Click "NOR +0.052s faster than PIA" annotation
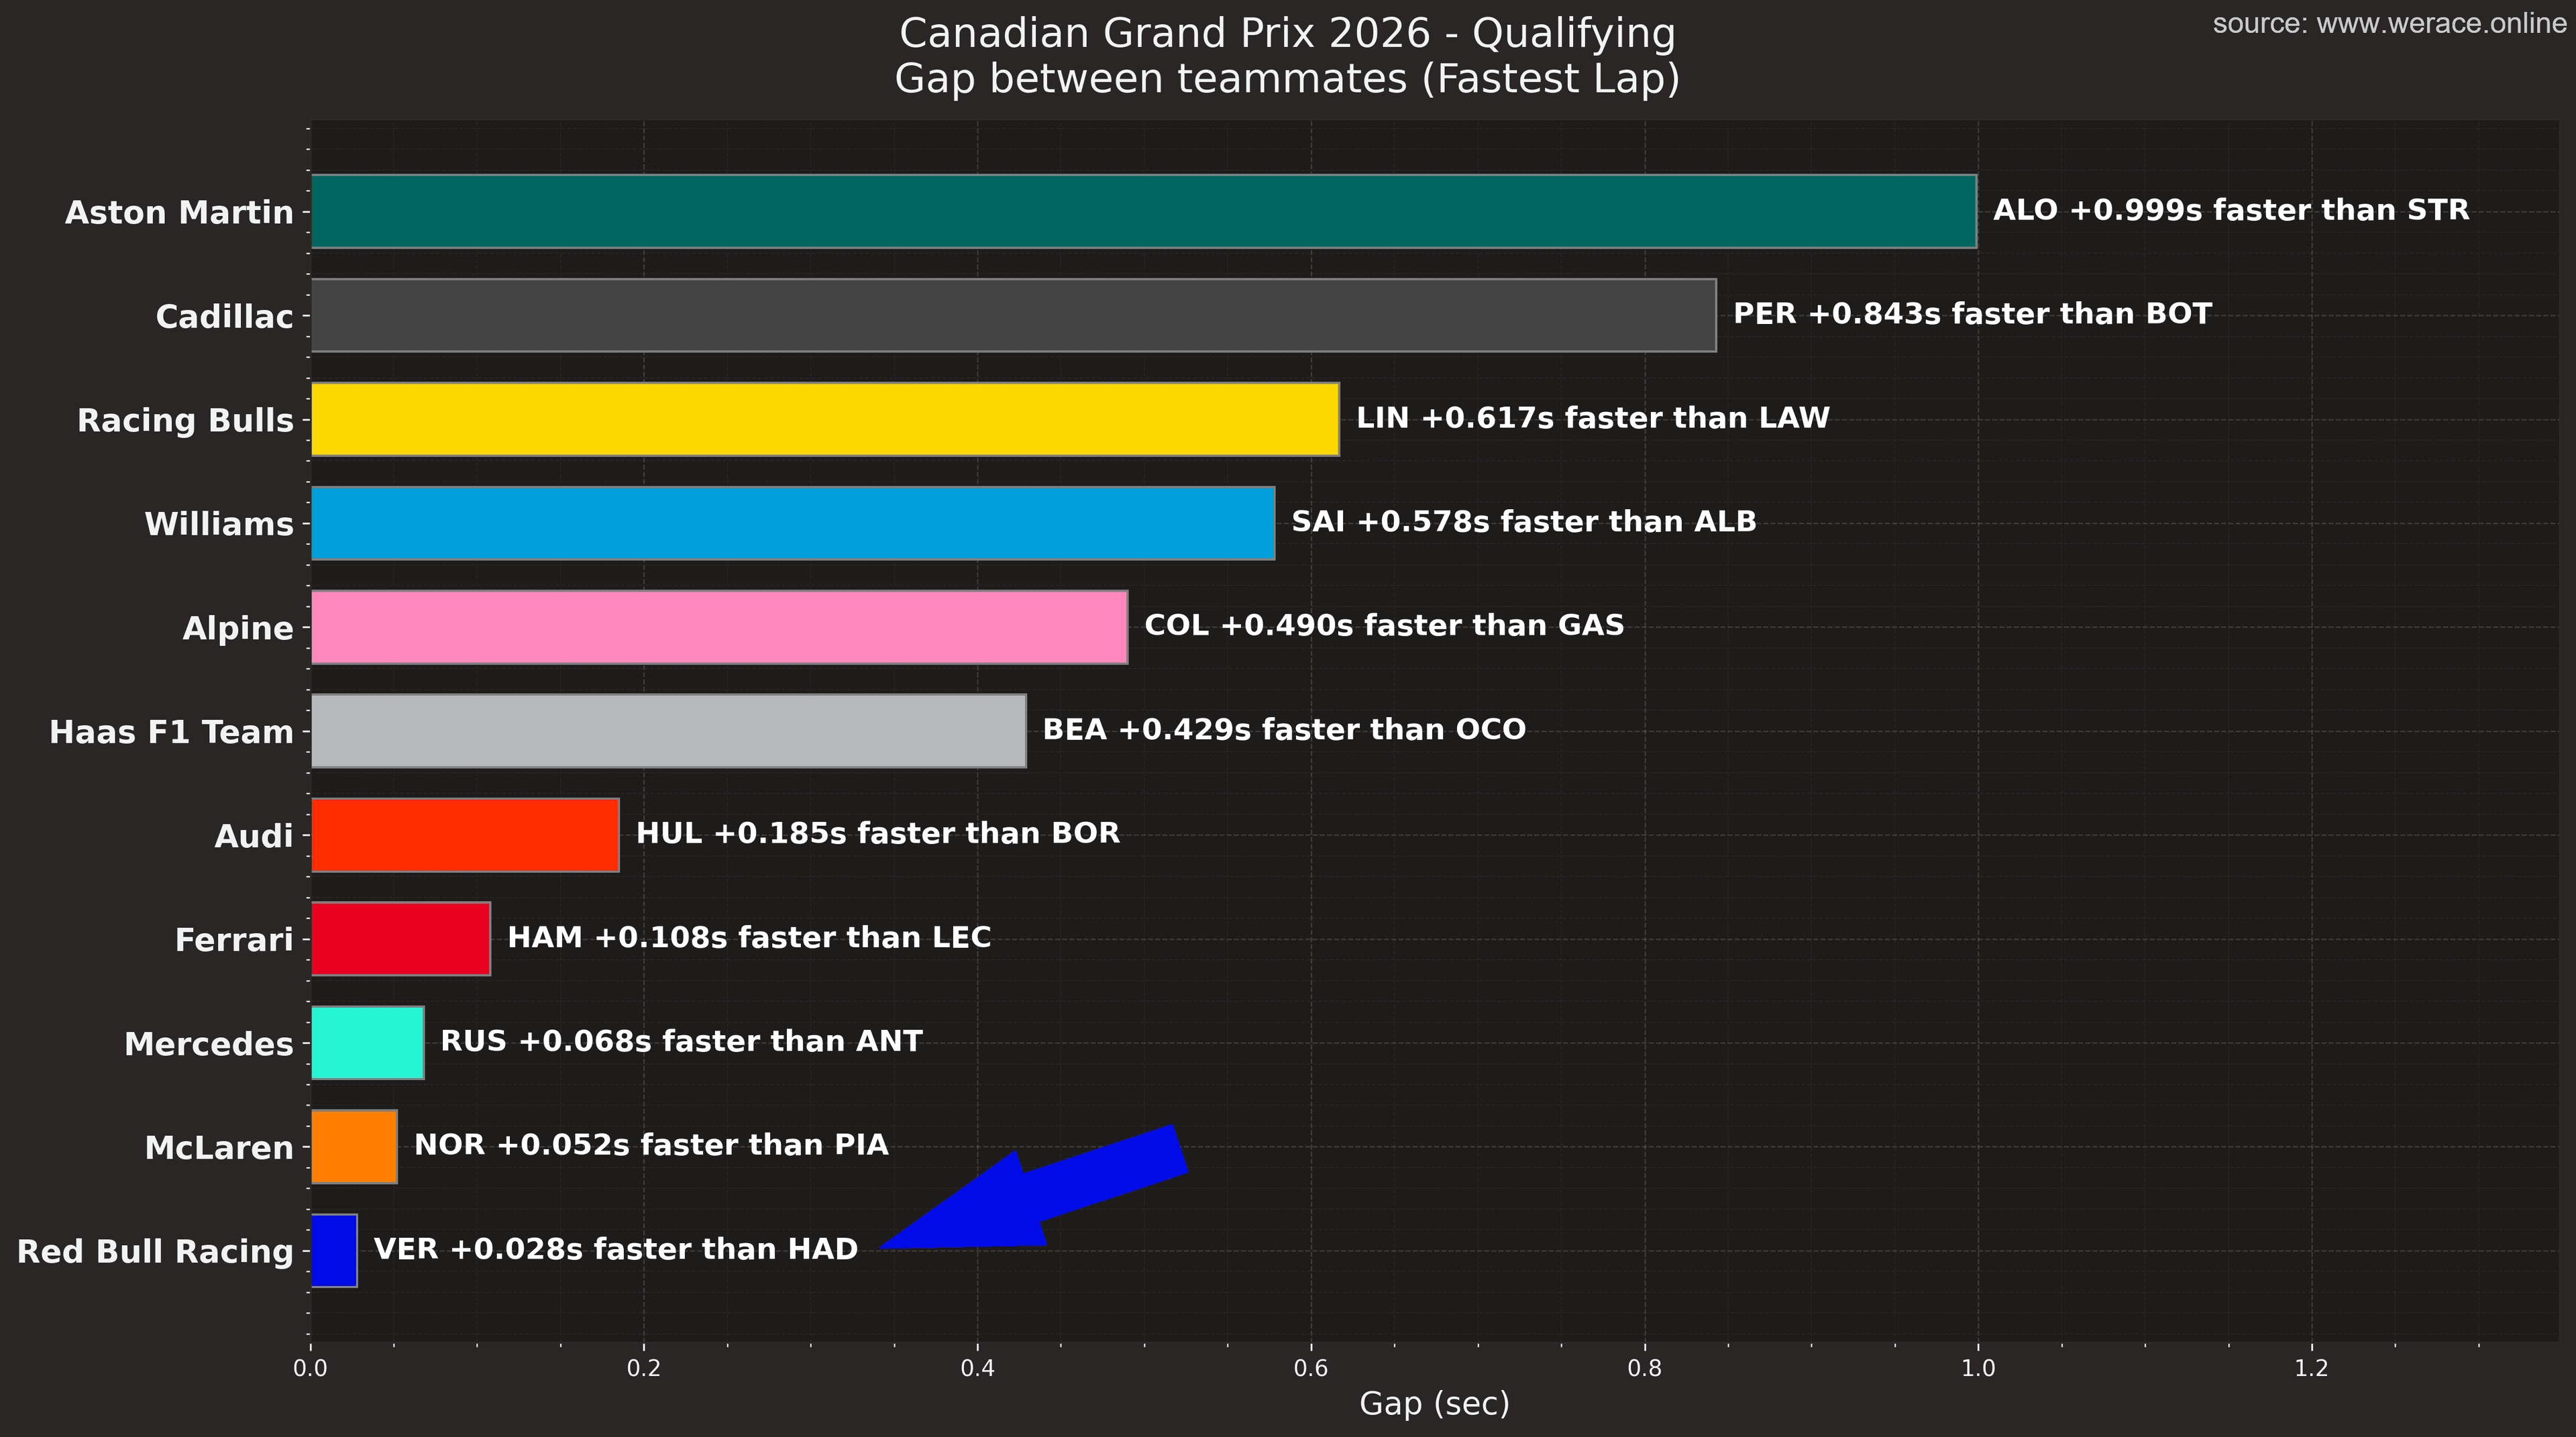The image size is (2576, 1437). [x=651, y=1145]
